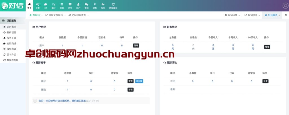289x115 pixels.
Task: Click 用户 今日新增 value 1
Action: pyautogui.click(x=82, y=45)
